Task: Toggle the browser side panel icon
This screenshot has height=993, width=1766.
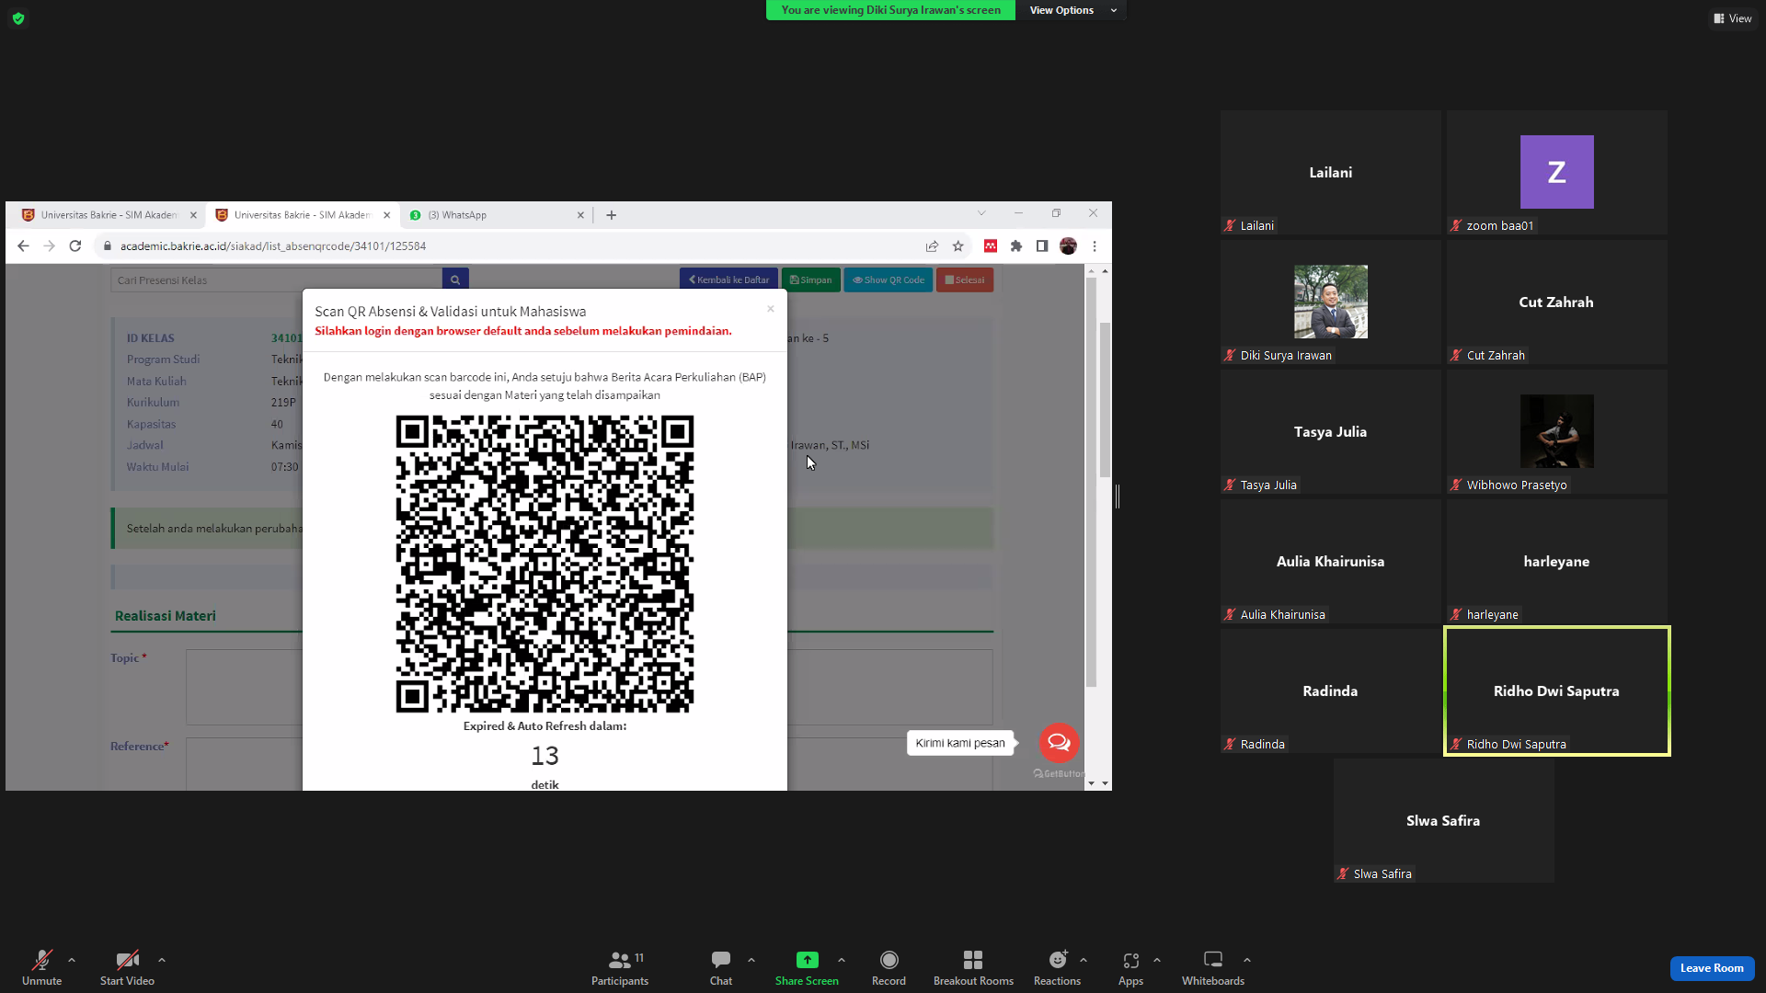Action: [x=1042, y=246]
